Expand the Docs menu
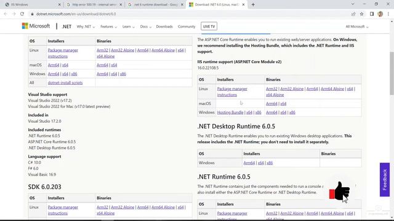The width and height of the screenshot is (394, 221). (146, 26)
